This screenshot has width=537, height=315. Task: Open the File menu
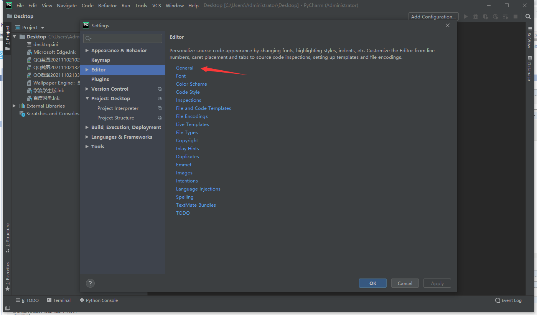pos(20,5)
